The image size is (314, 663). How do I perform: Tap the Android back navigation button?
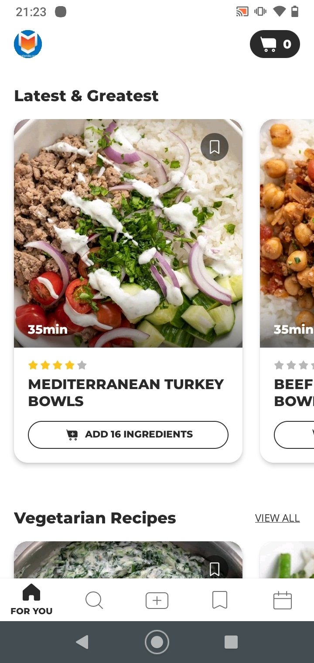click(x=82, y=642)
